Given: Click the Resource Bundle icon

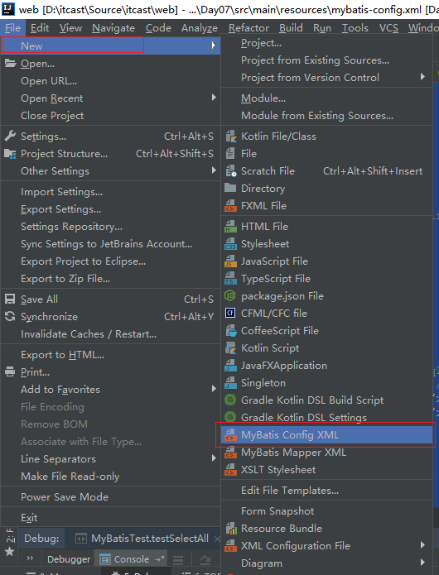Looking at the screenshot, I should 230,529.
